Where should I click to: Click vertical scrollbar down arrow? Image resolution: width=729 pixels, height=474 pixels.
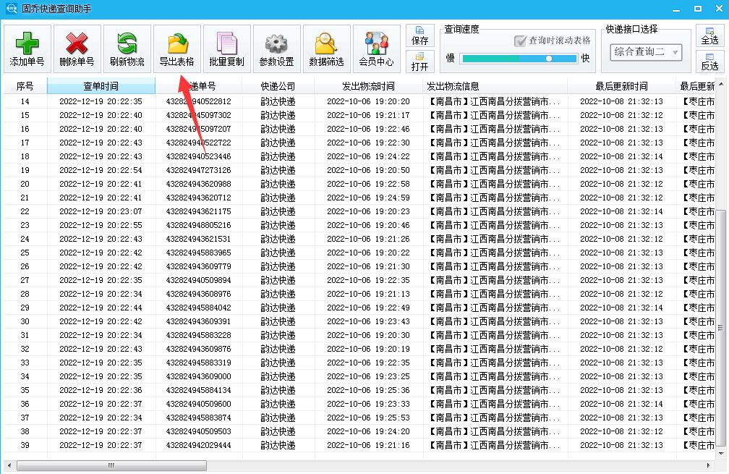tap(721, 453)
